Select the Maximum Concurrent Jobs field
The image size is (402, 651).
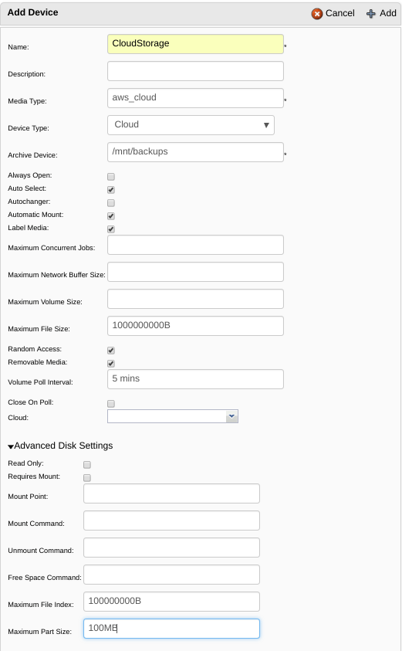point(195,245)
